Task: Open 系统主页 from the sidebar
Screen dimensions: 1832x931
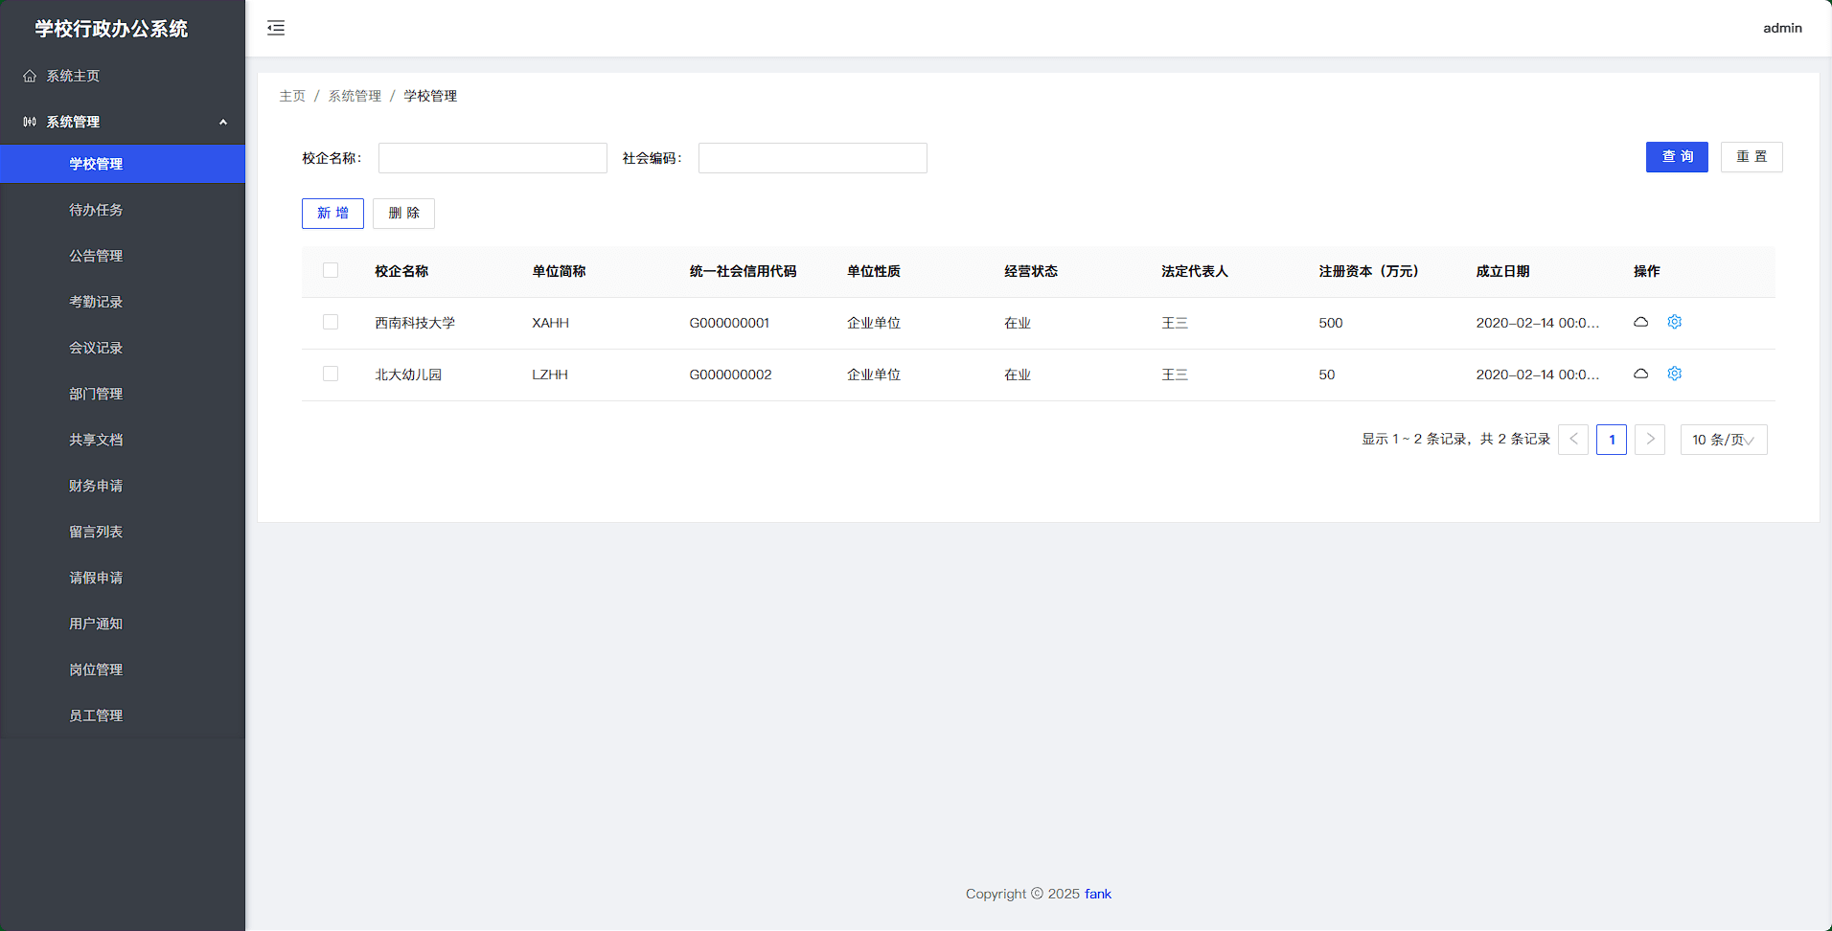Action: coord(73,76)
